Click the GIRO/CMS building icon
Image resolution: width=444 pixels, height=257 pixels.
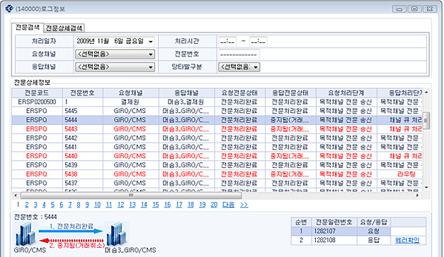[x=26, y=234]
